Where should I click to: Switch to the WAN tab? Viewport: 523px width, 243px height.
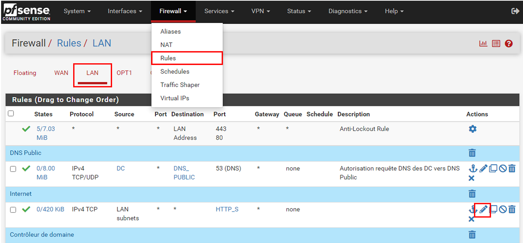[61, 73]
